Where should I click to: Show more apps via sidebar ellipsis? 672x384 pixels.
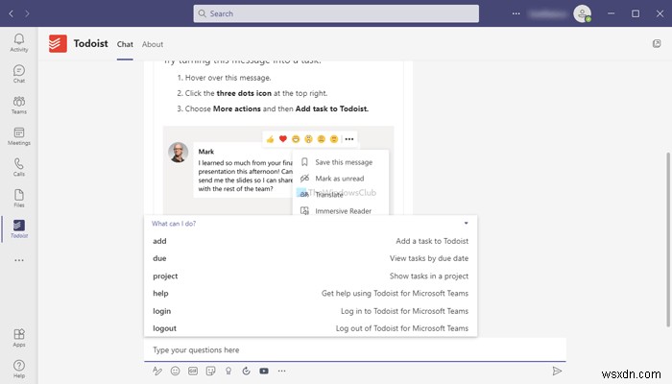point(19,260)
